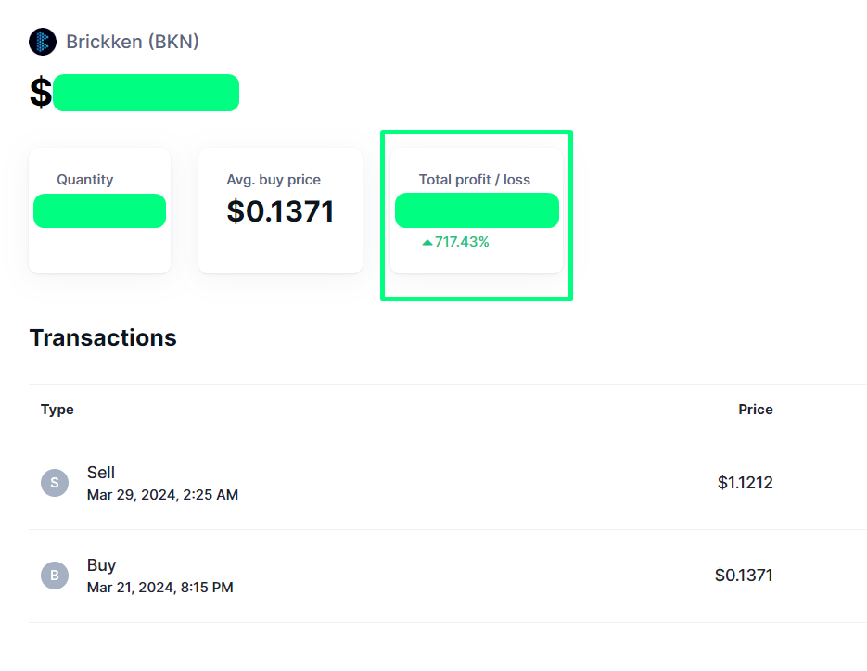Click the Brickken coin logo icon
Image resolution: width=867 pixels, height=671 pixels.
point(43,42)
